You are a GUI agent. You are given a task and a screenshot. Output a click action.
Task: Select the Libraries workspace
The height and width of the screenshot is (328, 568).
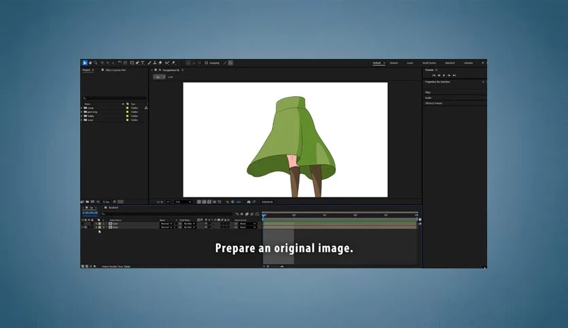tap(468, 63)
